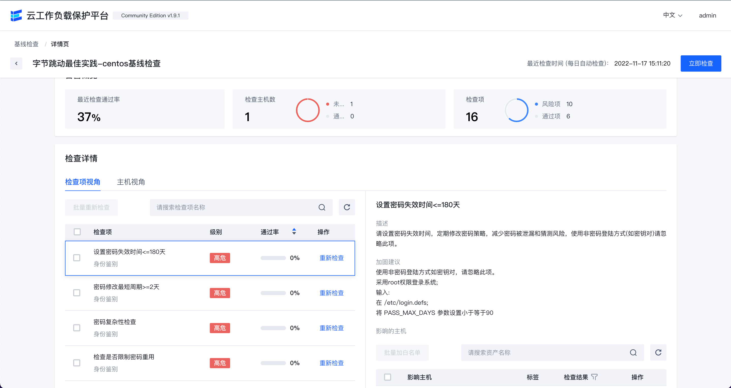Click pass-rate progress bar of 密码复杂性检查
Viewport: 731px width, 388px height.
tap(273, 328)
